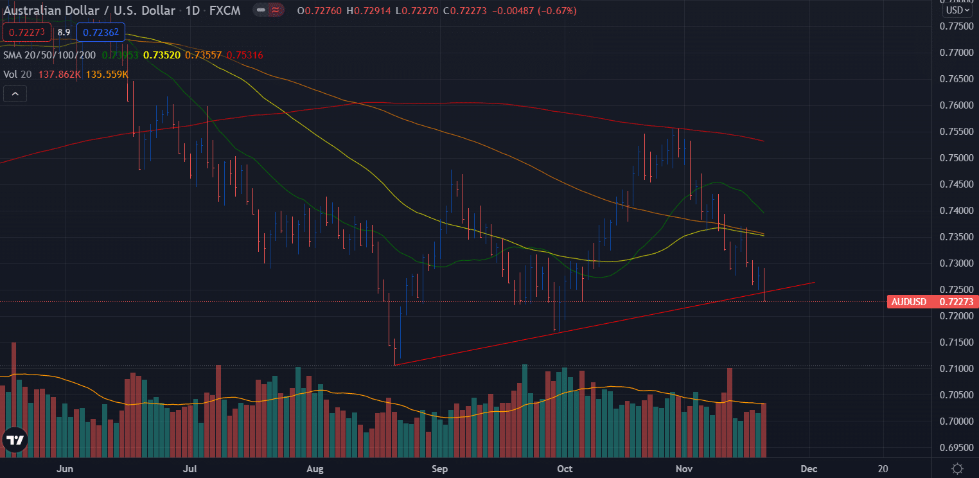Select the Vol 20 indicator legend

[x=19, y=75]
